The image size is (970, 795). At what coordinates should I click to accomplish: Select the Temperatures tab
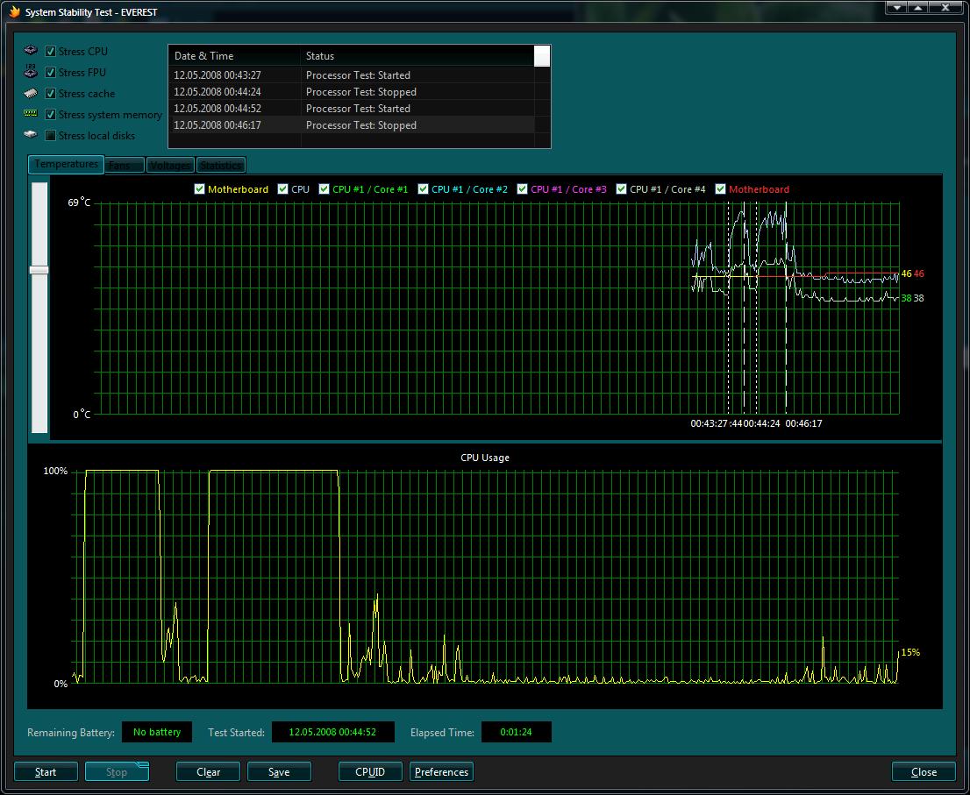[x=66, y=164]
